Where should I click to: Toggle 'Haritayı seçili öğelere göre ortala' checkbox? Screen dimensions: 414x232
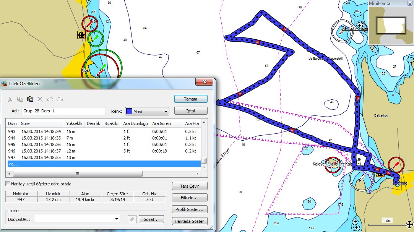8,184
